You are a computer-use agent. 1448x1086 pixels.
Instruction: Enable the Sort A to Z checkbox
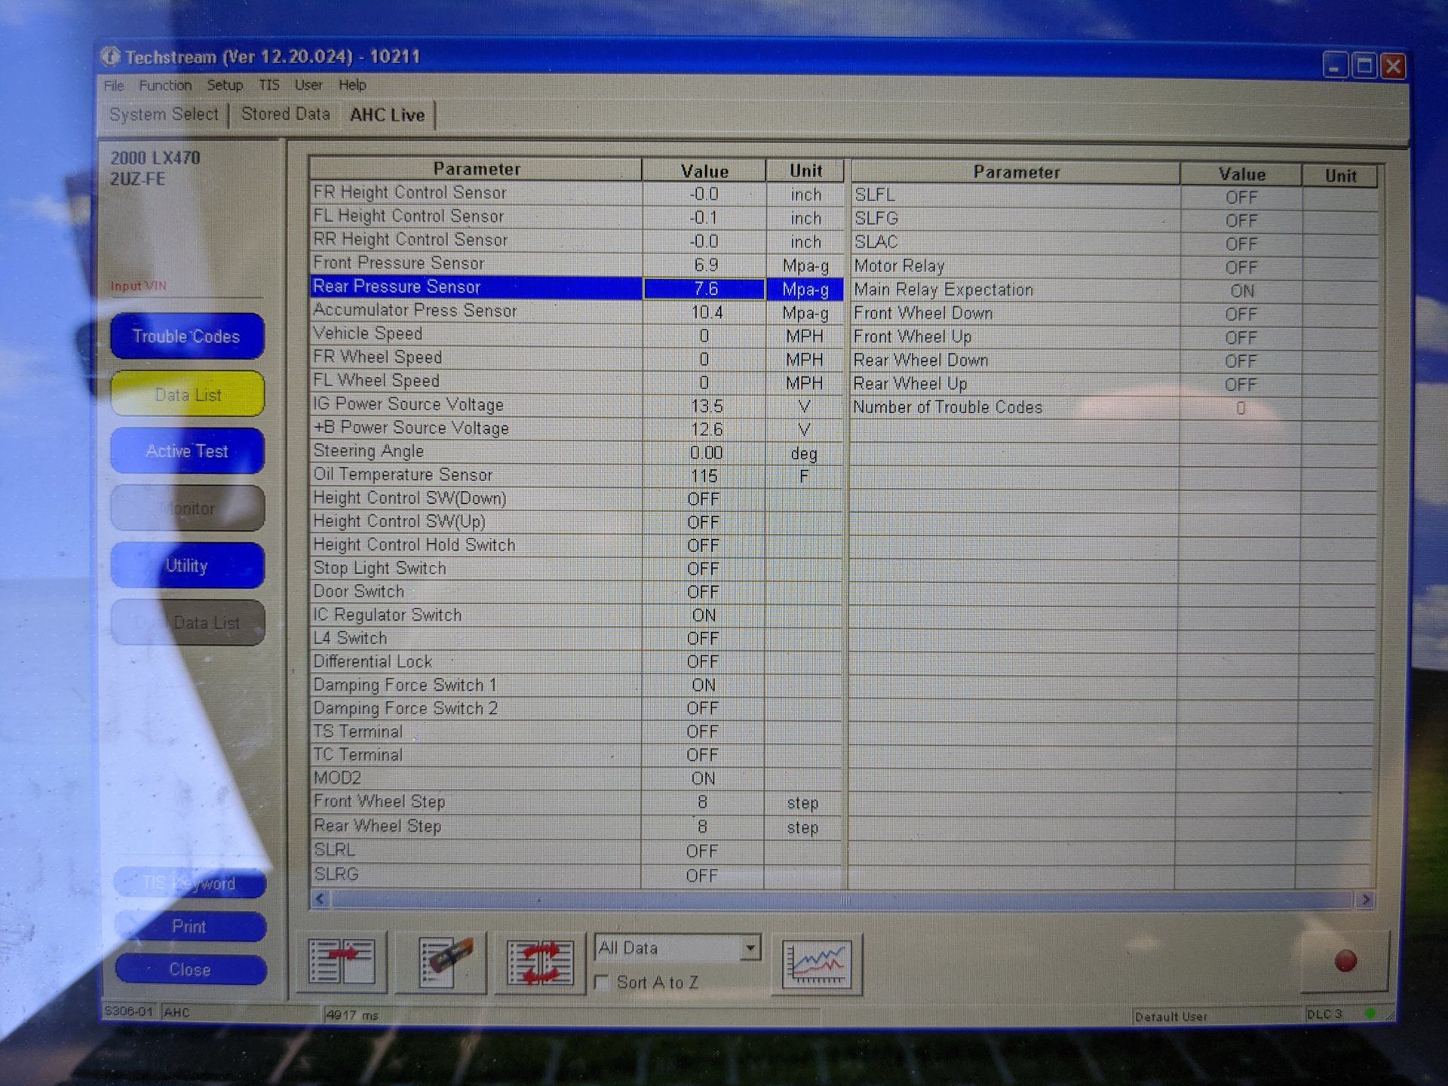602,982
